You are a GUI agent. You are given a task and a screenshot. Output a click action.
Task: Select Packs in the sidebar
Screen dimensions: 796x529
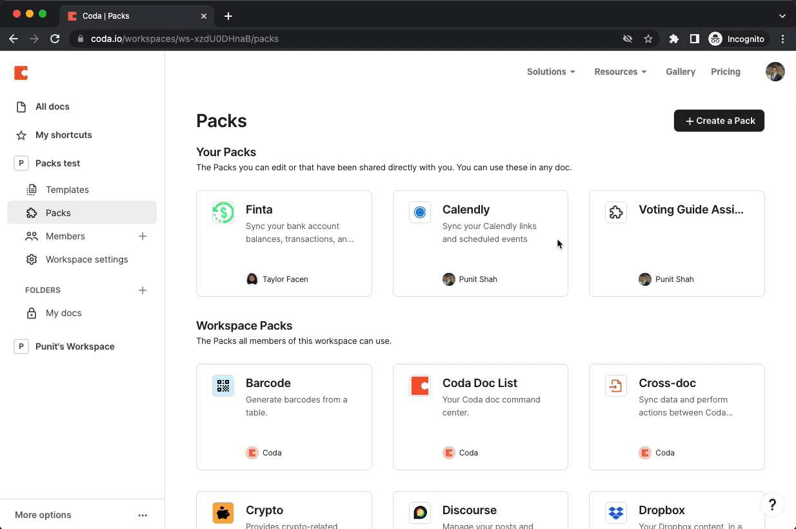82,213
